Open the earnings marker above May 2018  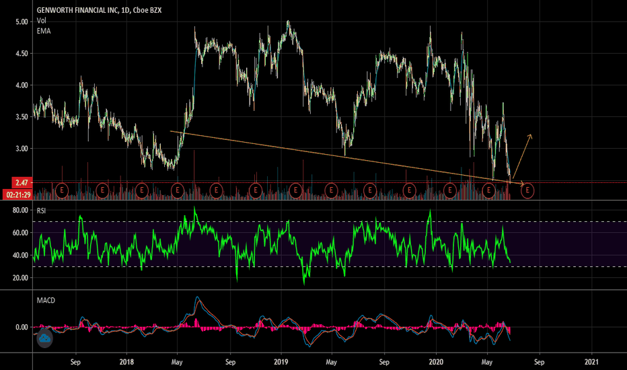click(177, 190)
